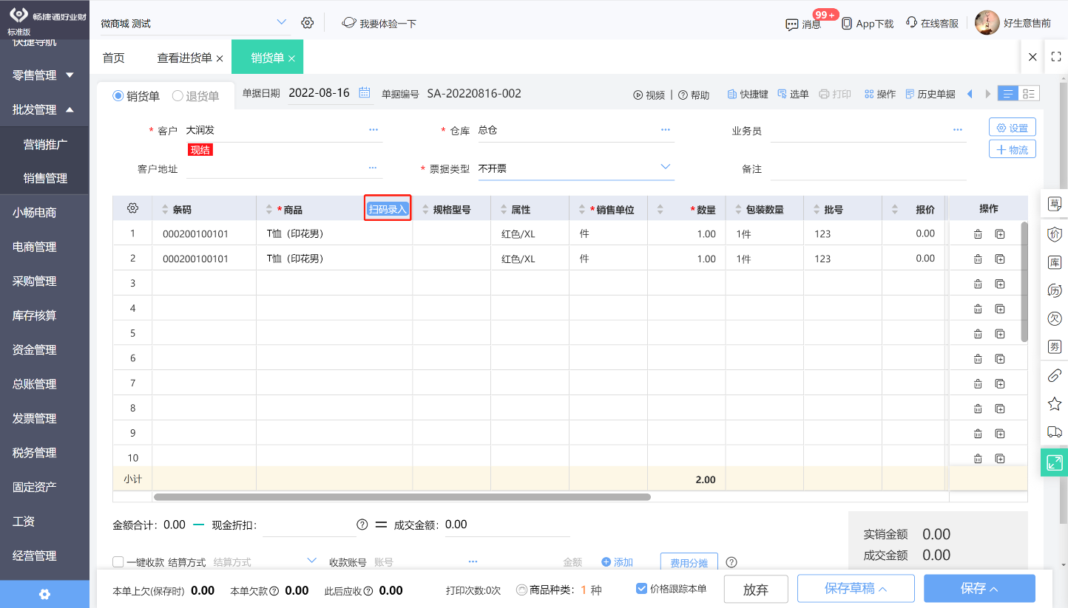The image size is (1068, 608).
Task: Click the 保存草稿 button
Action: coord(856,589)
